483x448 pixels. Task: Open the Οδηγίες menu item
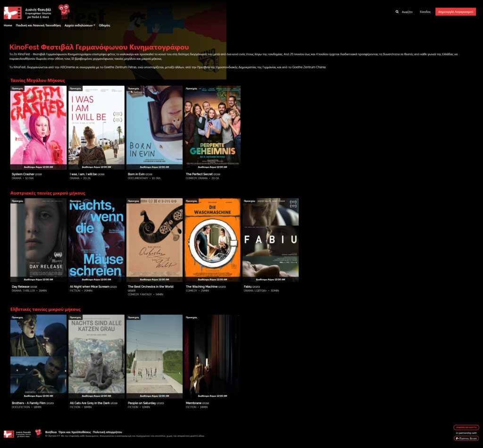pos(104,25)
